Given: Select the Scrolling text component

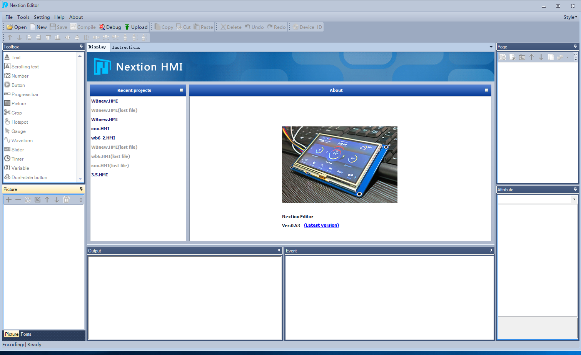Looking at the screenshot, I should click(x=22, y=66).
